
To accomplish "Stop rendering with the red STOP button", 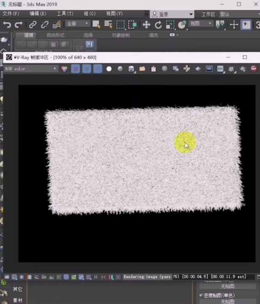I will [x=254, y=69].
